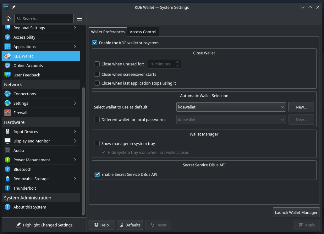The image size is (324, 234).
Task: Switch to the Access Control tab
Action: point(143,32)
